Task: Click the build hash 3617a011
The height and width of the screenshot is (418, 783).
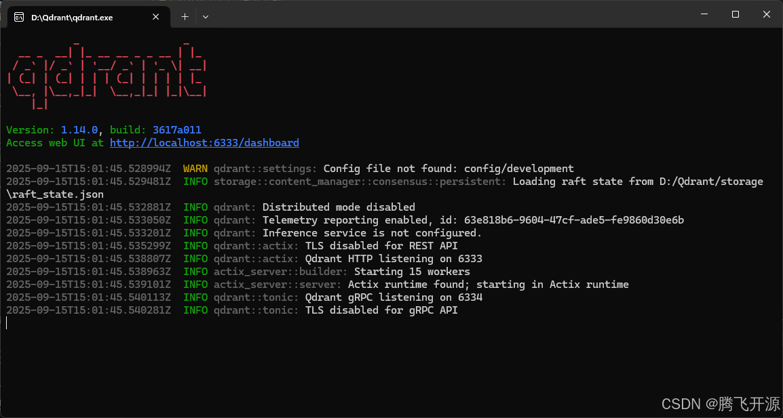Action: [x=177, y=129]
